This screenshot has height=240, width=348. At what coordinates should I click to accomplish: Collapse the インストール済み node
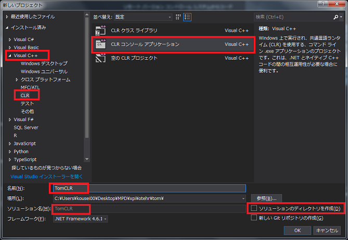pos(7,28)
